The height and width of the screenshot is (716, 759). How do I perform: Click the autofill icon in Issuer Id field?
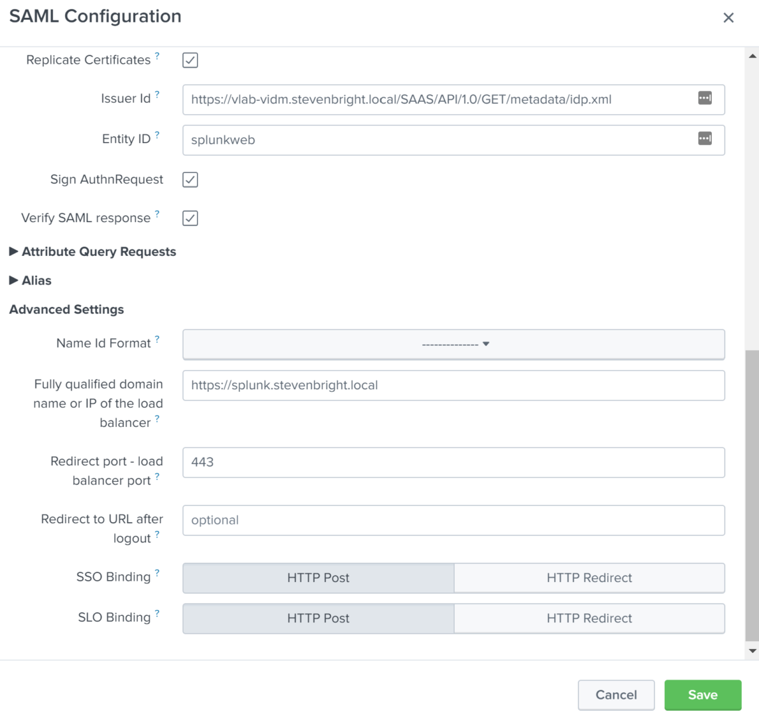[705, 98]
